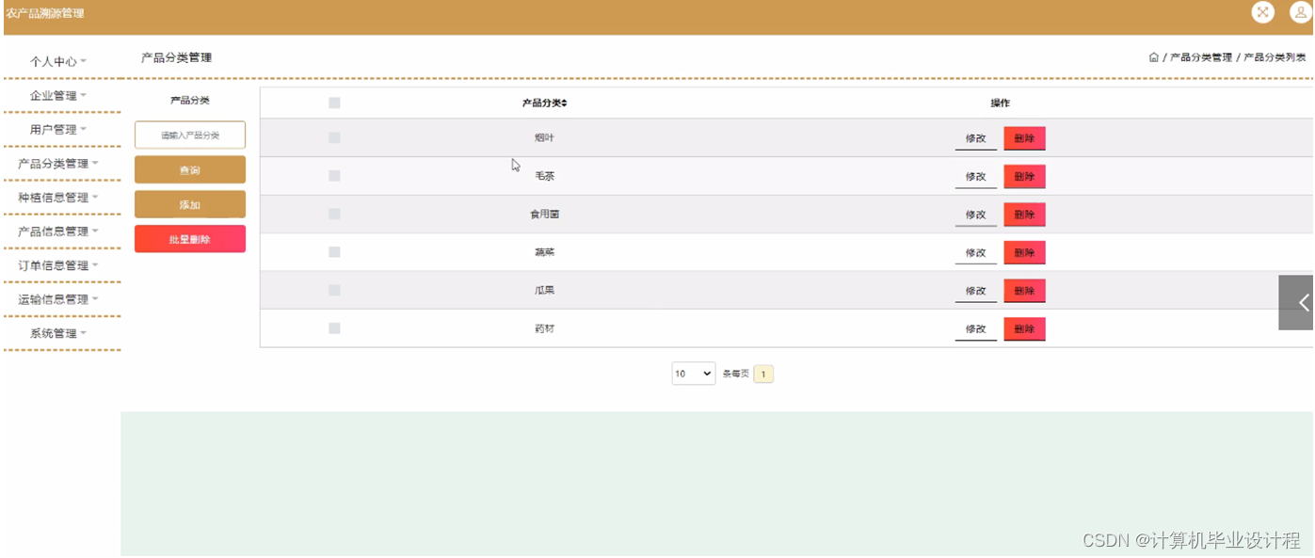Select the 蔬菜 category cell
Viewport: 1315px width, 558px height.
(544, 253)
